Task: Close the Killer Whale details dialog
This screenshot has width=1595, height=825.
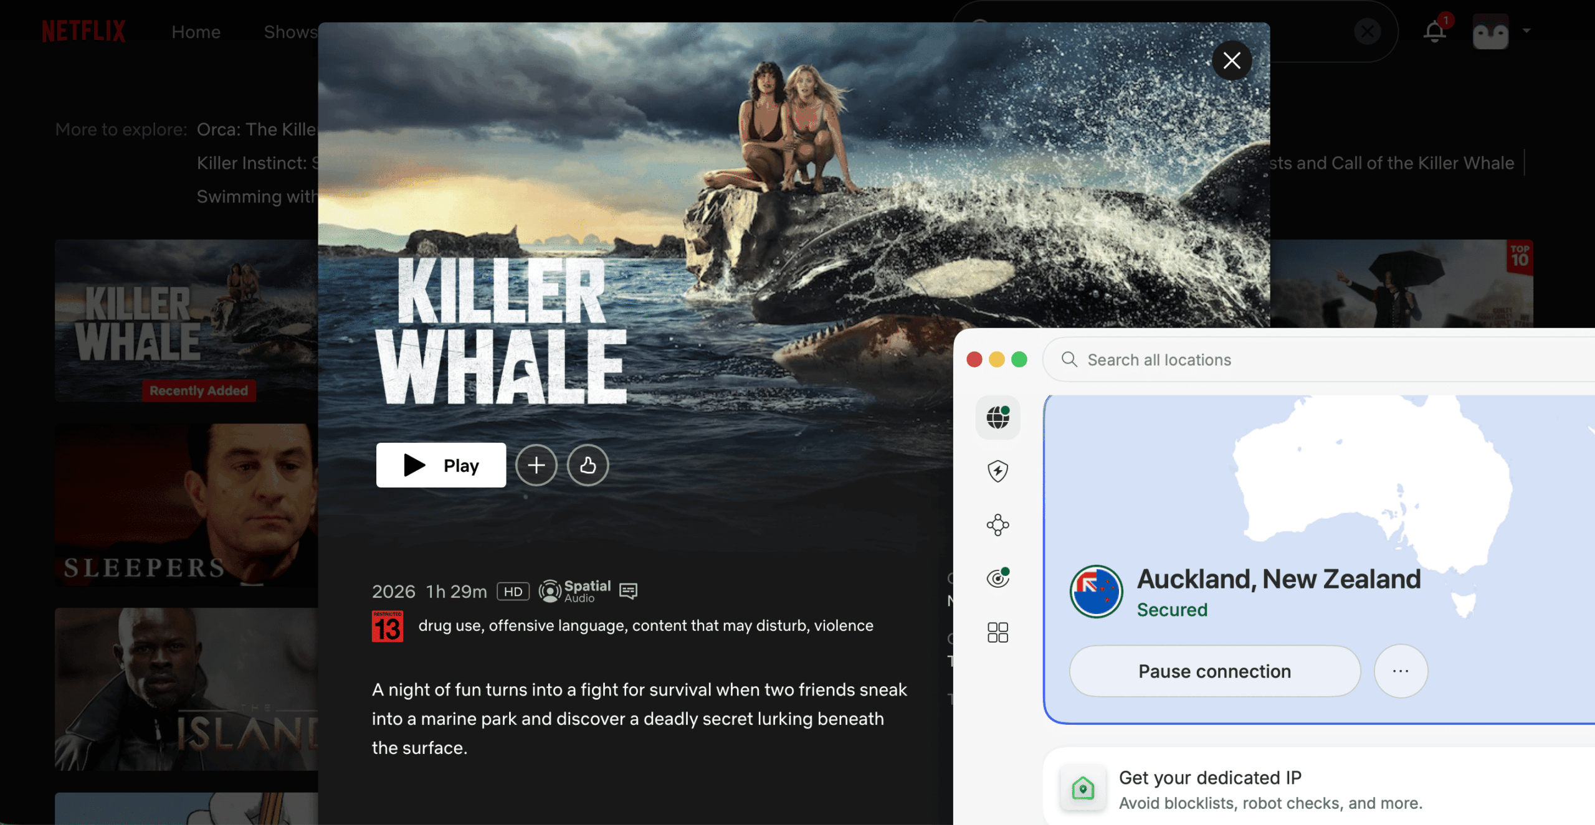Action: [x=1231, y=60]
